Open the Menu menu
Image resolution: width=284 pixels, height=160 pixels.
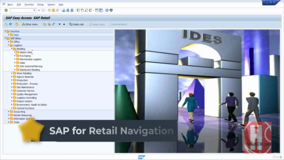pos(10,4)
